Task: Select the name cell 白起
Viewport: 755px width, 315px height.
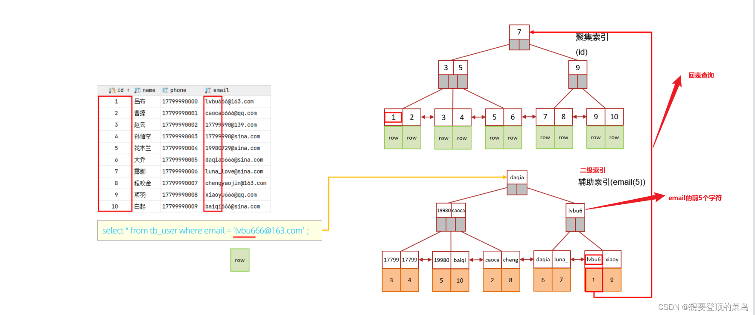Action: 140,206
